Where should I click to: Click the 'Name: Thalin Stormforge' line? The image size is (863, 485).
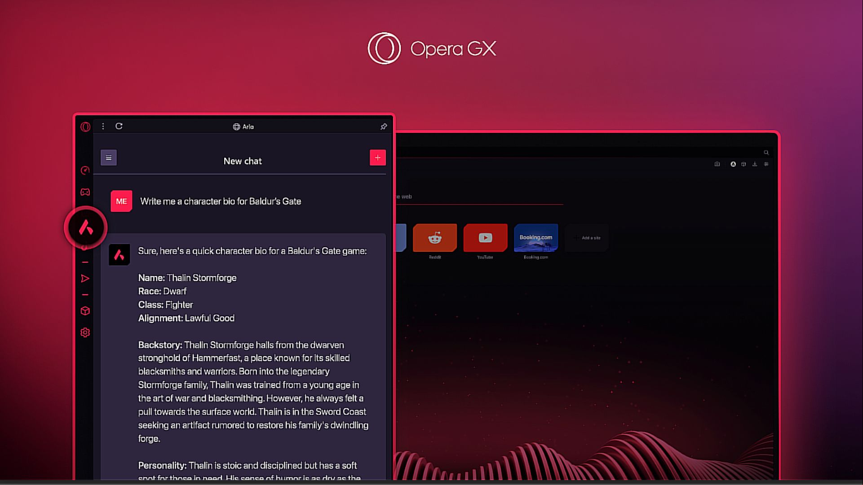pos(187,278)
